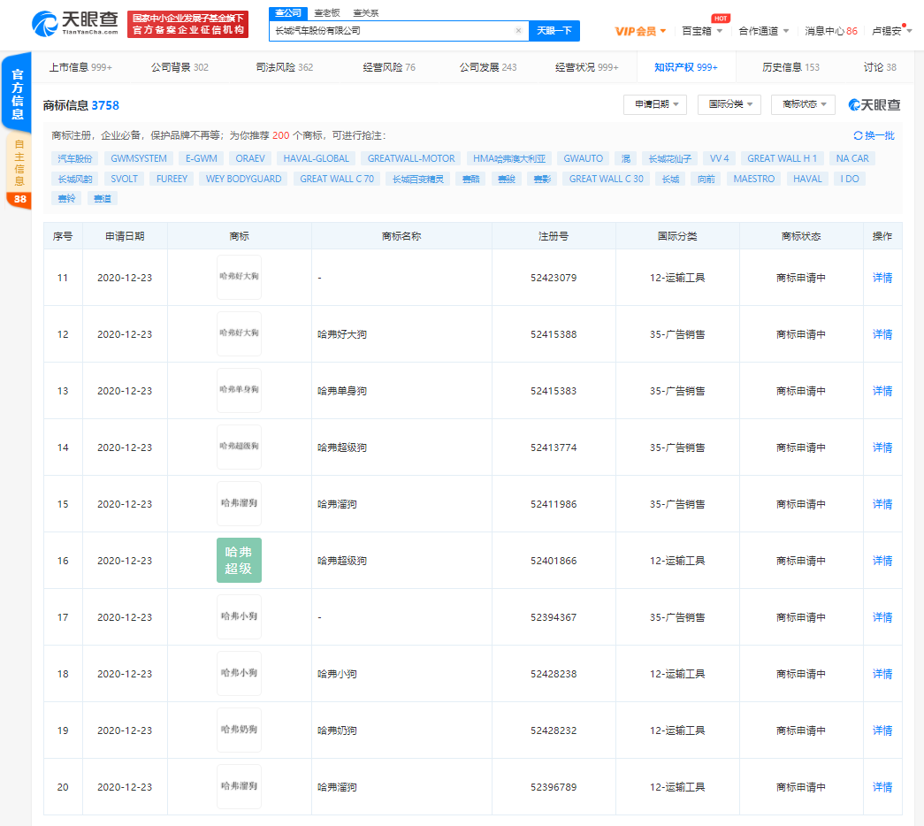The width and height of the screenshot is (924, 826).
Task: Open 详情 for registration 52411986
Action: tap(882, 504)
